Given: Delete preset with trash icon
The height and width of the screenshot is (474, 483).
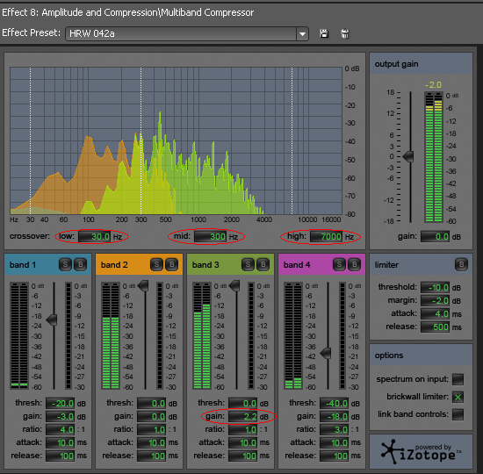Looking at the screenshot, I should (x=345, y=33).
